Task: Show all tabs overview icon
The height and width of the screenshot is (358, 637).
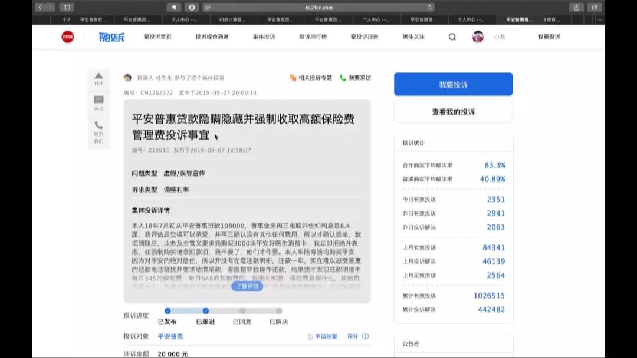Action: click(595, 7)
